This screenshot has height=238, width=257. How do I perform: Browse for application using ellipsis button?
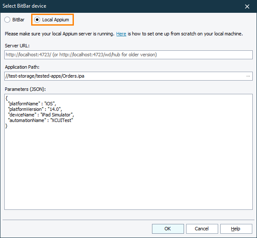pos(248,76)
